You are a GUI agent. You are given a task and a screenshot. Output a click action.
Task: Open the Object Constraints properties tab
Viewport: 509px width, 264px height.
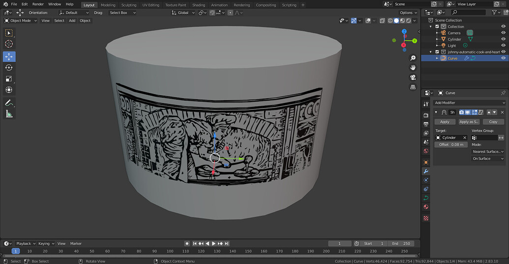point(426,189)
